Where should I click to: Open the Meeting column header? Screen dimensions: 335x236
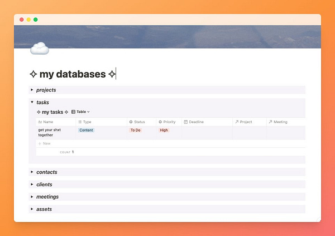pyautogui.click(x=286, y=122)
